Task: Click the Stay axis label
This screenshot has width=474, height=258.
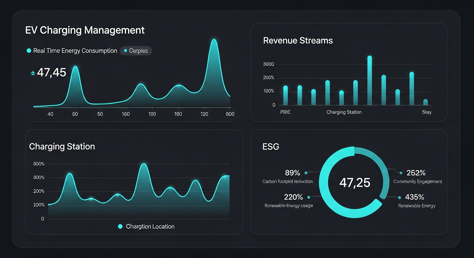Action: (x=427, y=112)
